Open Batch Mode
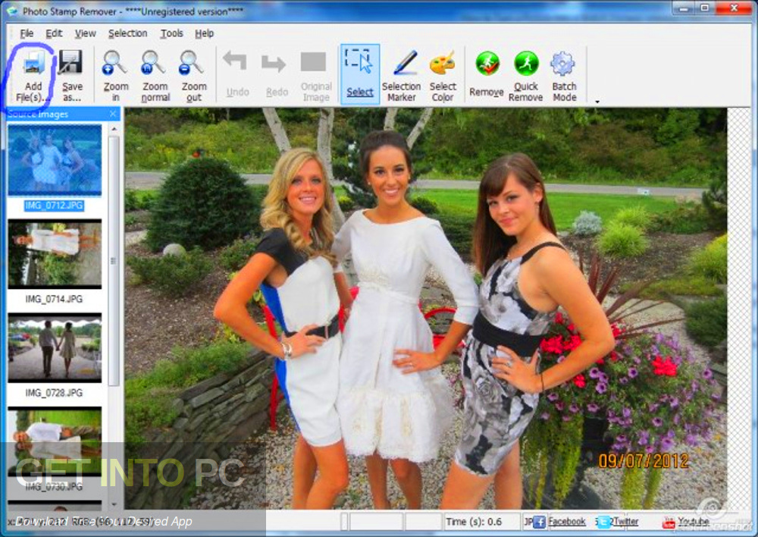 pos(563,74)
